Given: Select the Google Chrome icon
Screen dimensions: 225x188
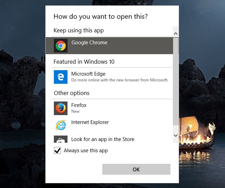Looking at the screenshot, I should click(x=61, y=46).
